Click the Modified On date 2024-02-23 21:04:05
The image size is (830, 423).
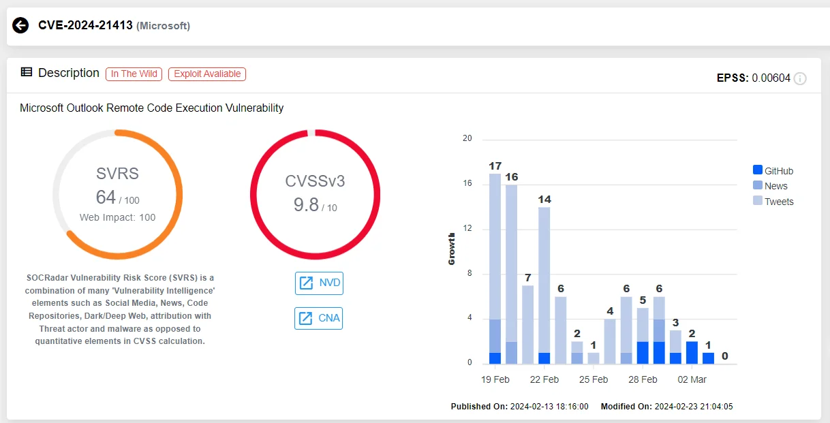(694, 407)
